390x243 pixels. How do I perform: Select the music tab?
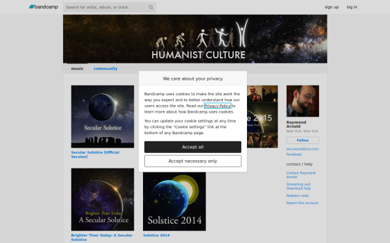[77, 69]
